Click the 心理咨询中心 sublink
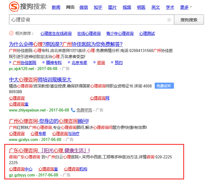Image resolution: width=209 pixels, height=180 pixels. [21, 169]
